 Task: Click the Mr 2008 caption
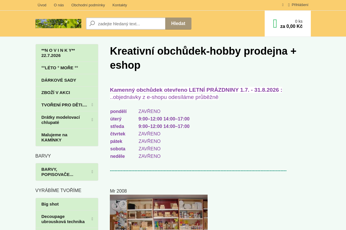pyautogui.click(x=118, y=191)
